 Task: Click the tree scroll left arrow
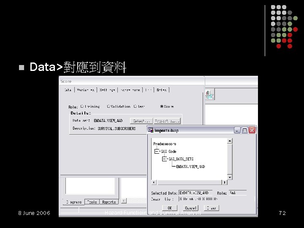point(154,182)
